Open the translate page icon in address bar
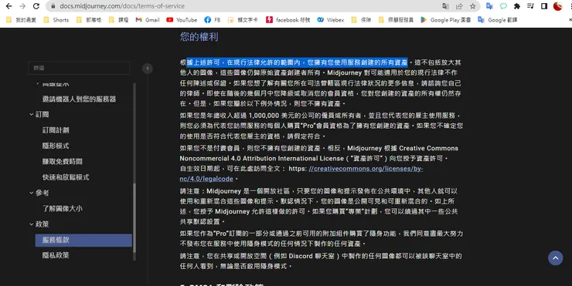This screenshot has height=286, width=572. (445, 6)
